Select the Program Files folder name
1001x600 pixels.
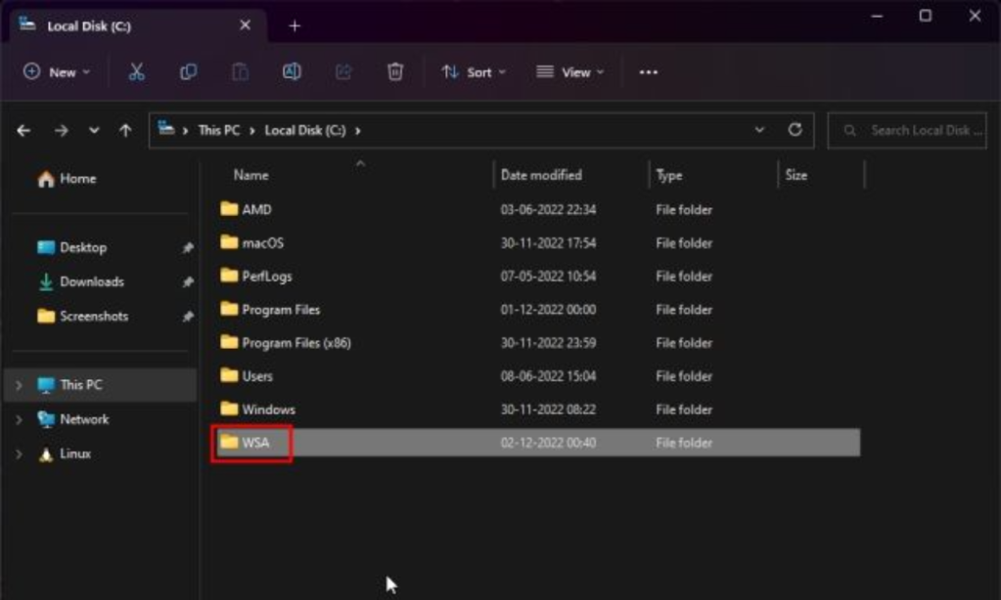click(281, 309)
